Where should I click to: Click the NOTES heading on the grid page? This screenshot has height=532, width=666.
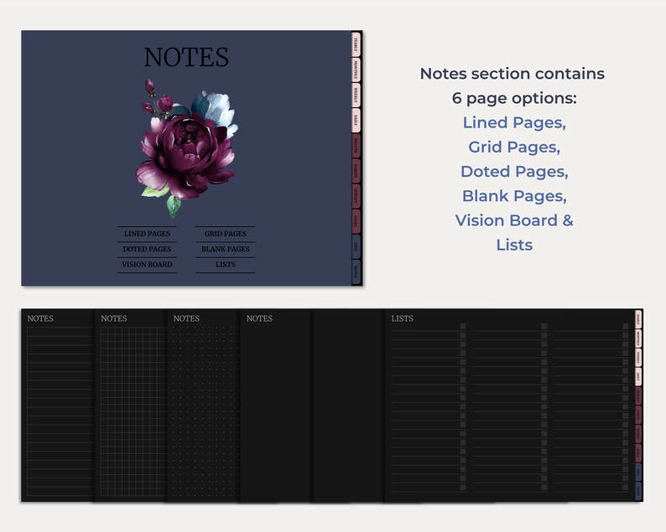[x=114, y=318]
